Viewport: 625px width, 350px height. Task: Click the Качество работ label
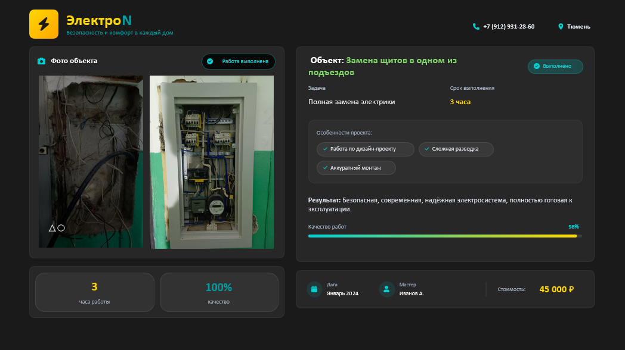(x=327, y=227)
